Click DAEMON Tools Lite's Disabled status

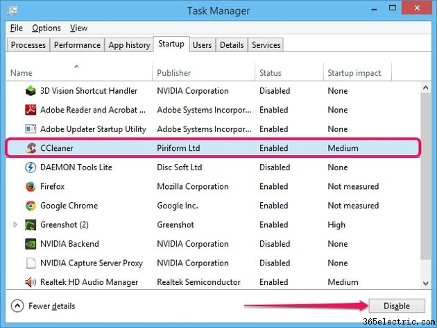[275, 167]
